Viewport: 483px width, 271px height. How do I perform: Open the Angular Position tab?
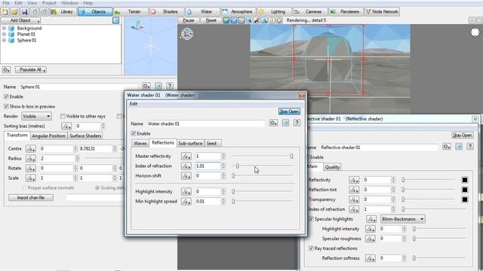pos(48,135)
